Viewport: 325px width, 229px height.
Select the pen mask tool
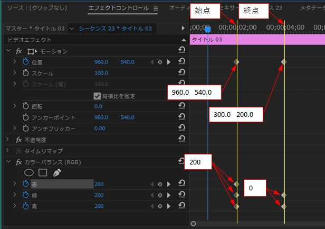point(57,173)
